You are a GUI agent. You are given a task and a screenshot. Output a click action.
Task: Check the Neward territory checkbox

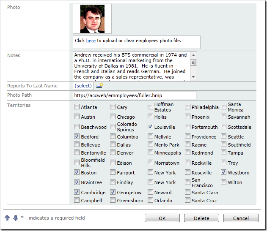click(x=150, y=192)
